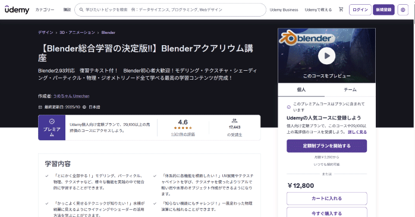Focus the course search input field
Screen dimensions: 415x217
tap(171, 10)
